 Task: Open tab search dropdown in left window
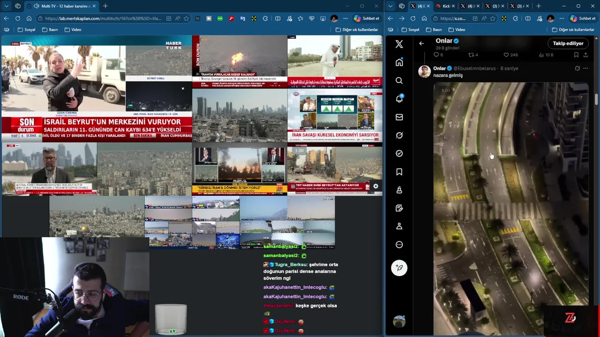click(6, 6)
